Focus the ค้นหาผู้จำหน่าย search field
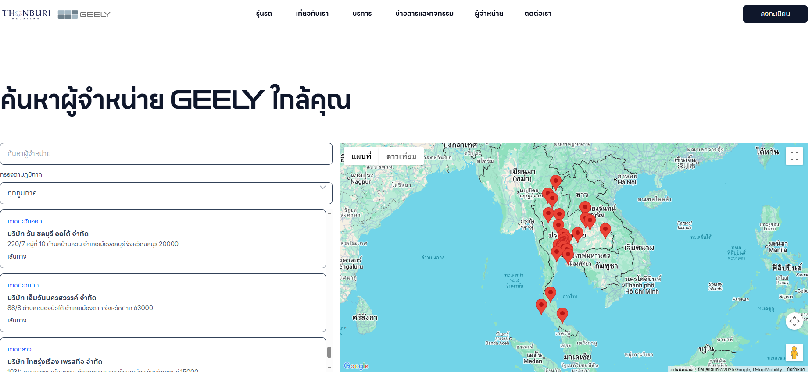Viewport: 812px width, 379px height. tap(166, 154)
